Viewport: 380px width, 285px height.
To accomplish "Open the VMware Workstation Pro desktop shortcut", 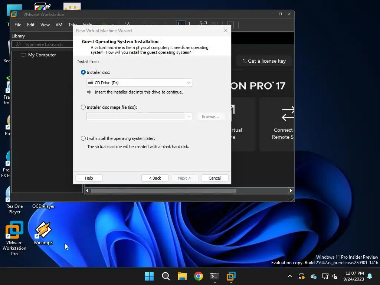I will (14, 239).
